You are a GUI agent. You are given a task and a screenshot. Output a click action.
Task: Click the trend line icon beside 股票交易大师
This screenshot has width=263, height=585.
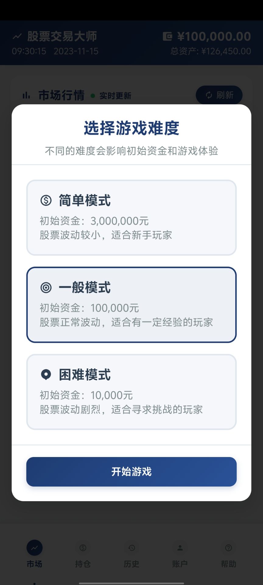17,37
